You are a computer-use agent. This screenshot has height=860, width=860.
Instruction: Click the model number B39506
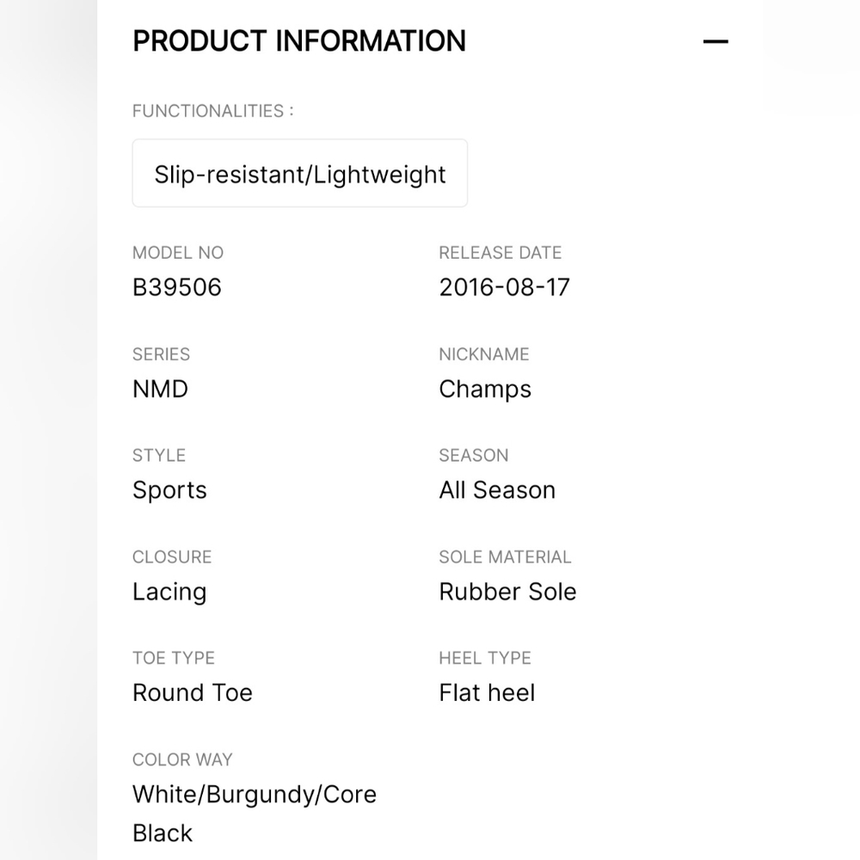pyautogui.click(x=176, y=287)
